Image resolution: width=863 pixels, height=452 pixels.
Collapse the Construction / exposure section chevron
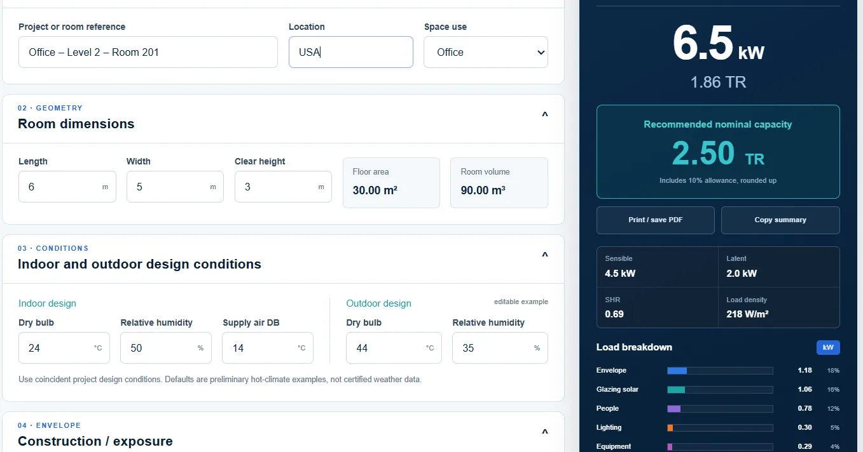coord(544,434)
